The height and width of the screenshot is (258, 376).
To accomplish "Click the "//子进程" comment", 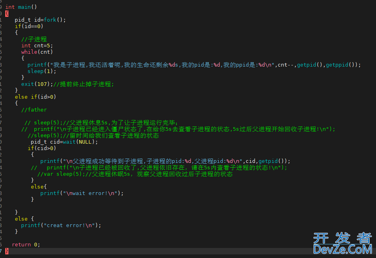I will click(x=34, y=39).
